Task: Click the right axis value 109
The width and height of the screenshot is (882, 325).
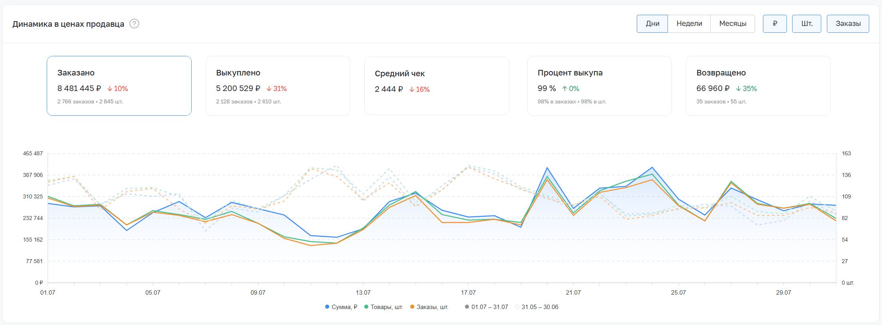Action: pos(846,196)
